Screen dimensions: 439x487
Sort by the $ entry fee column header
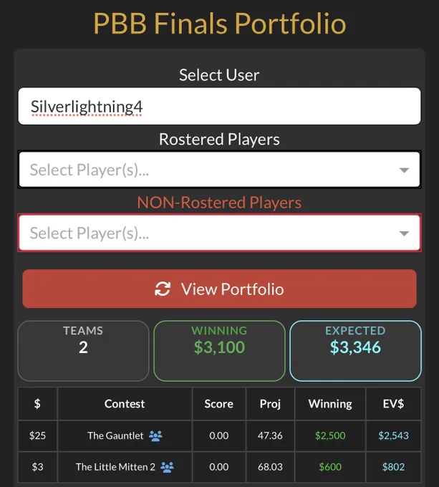[37, 404]
